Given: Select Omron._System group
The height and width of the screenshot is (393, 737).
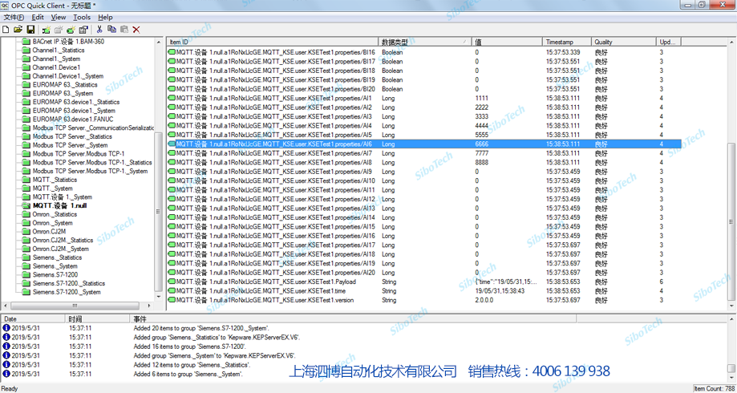Looking at the screenshot, I should click(x=53, y=223).
